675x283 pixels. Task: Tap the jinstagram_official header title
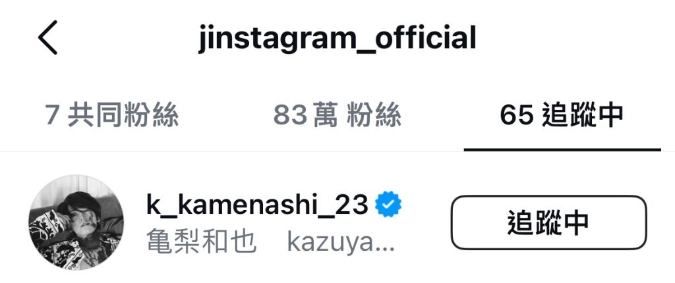coord(337,38)
